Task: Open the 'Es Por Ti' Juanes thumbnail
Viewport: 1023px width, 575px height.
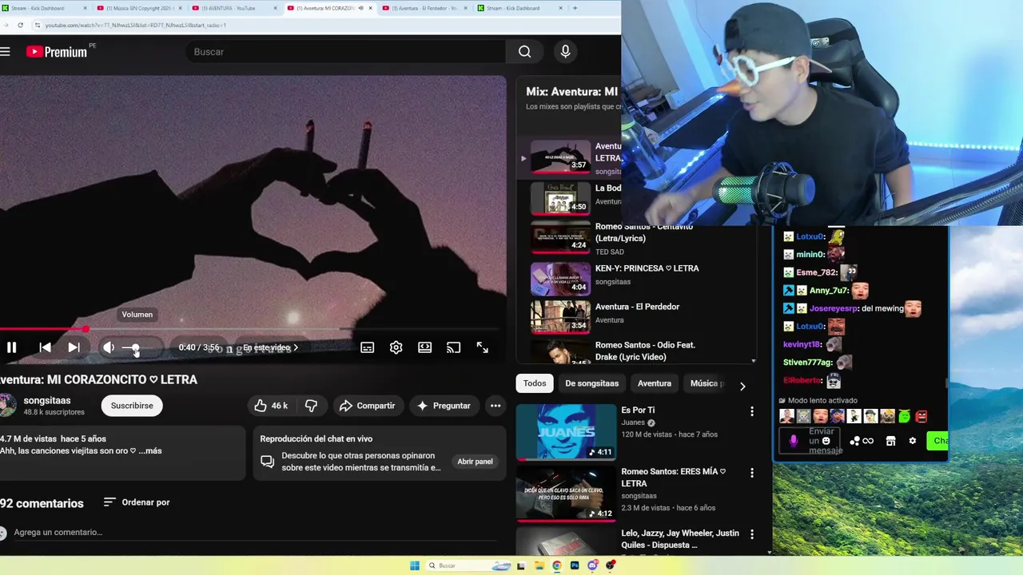Action: click(x=566, y=432)
